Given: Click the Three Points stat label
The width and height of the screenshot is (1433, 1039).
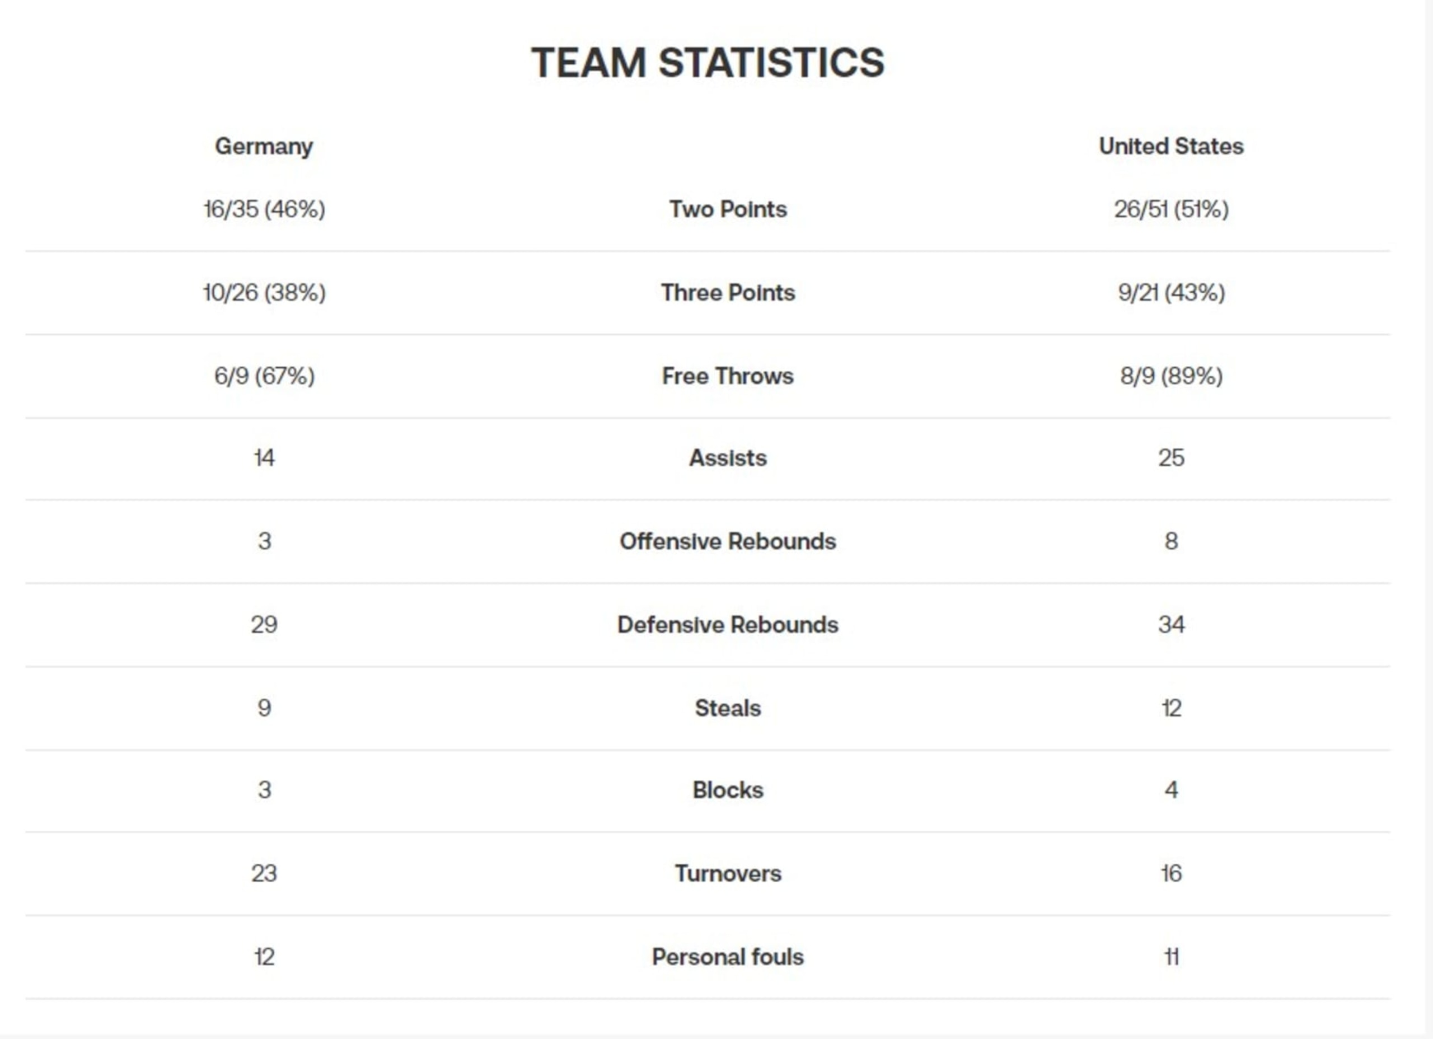Looking at the screenshot, I should click(728, 293).
